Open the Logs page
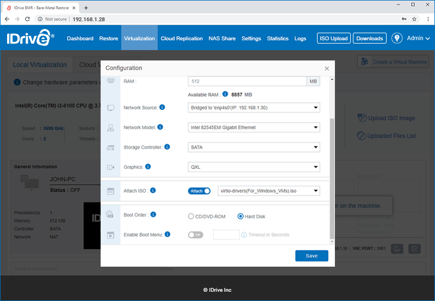Viewport: 435px width, 301px height. click(300, 38)
